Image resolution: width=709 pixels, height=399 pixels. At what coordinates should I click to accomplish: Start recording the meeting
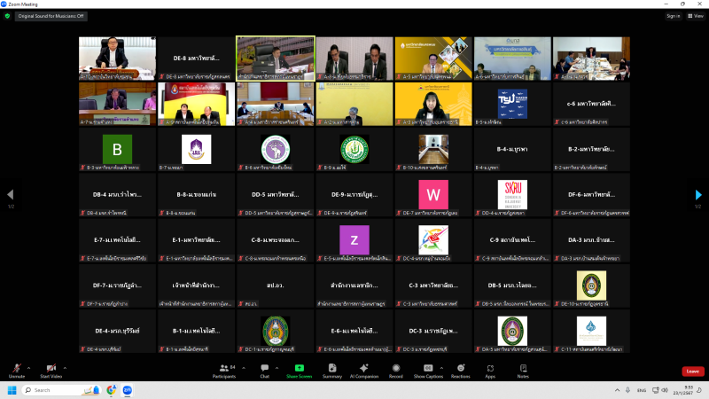(396, 369)
